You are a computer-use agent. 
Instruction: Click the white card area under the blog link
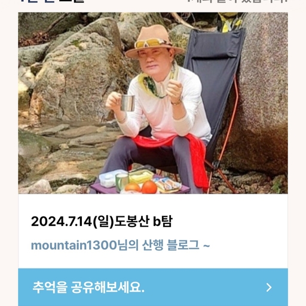153,260
